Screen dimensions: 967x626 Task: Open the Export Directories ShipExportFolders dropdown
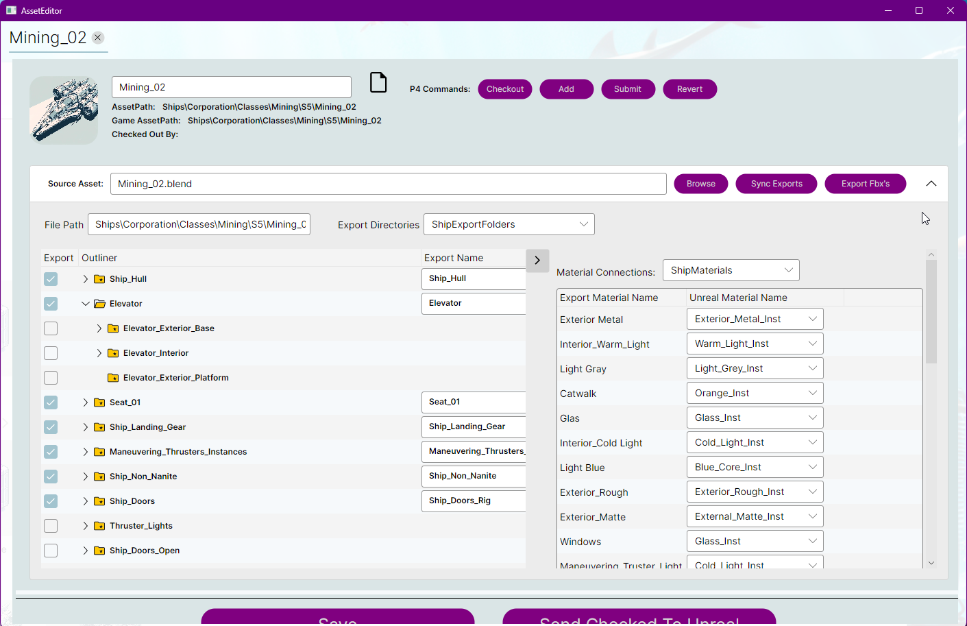tap(509, 224)
